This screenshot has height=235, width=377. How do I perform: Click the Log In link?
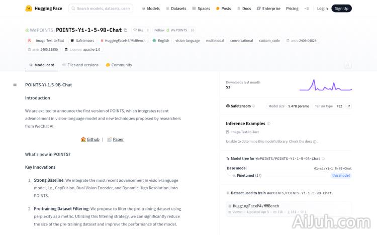[322, 9]
